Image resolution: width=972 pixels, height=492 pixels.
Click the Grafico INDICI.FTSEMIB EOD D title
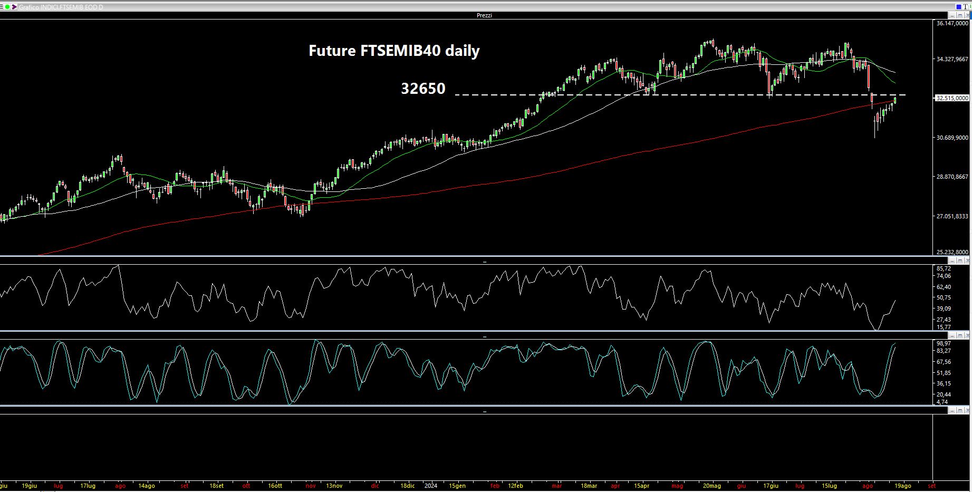(61, 7)
